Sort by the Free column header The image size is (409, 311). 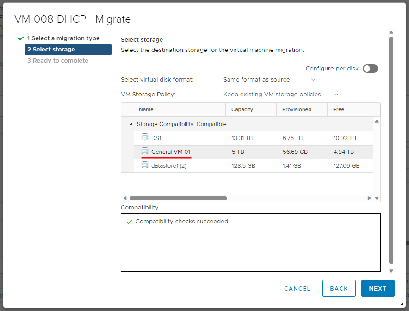click(x=353, y=109)
